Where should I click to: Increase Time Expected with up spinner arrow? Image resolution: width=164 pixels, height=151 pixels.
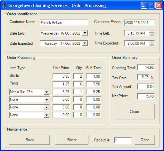pos(152,42)
